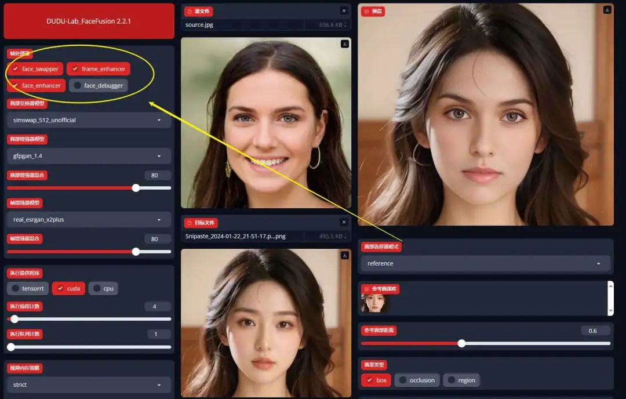Image resolution: width=626 pixels, height=399 pixels.
Task: Download the target image via its corner icon
Action: tap(344, 255)
